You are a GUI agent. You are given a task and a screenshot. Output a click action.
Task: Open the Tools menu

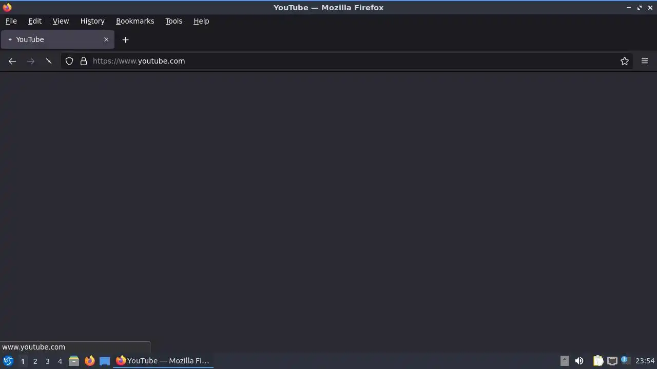pos(173,21)
